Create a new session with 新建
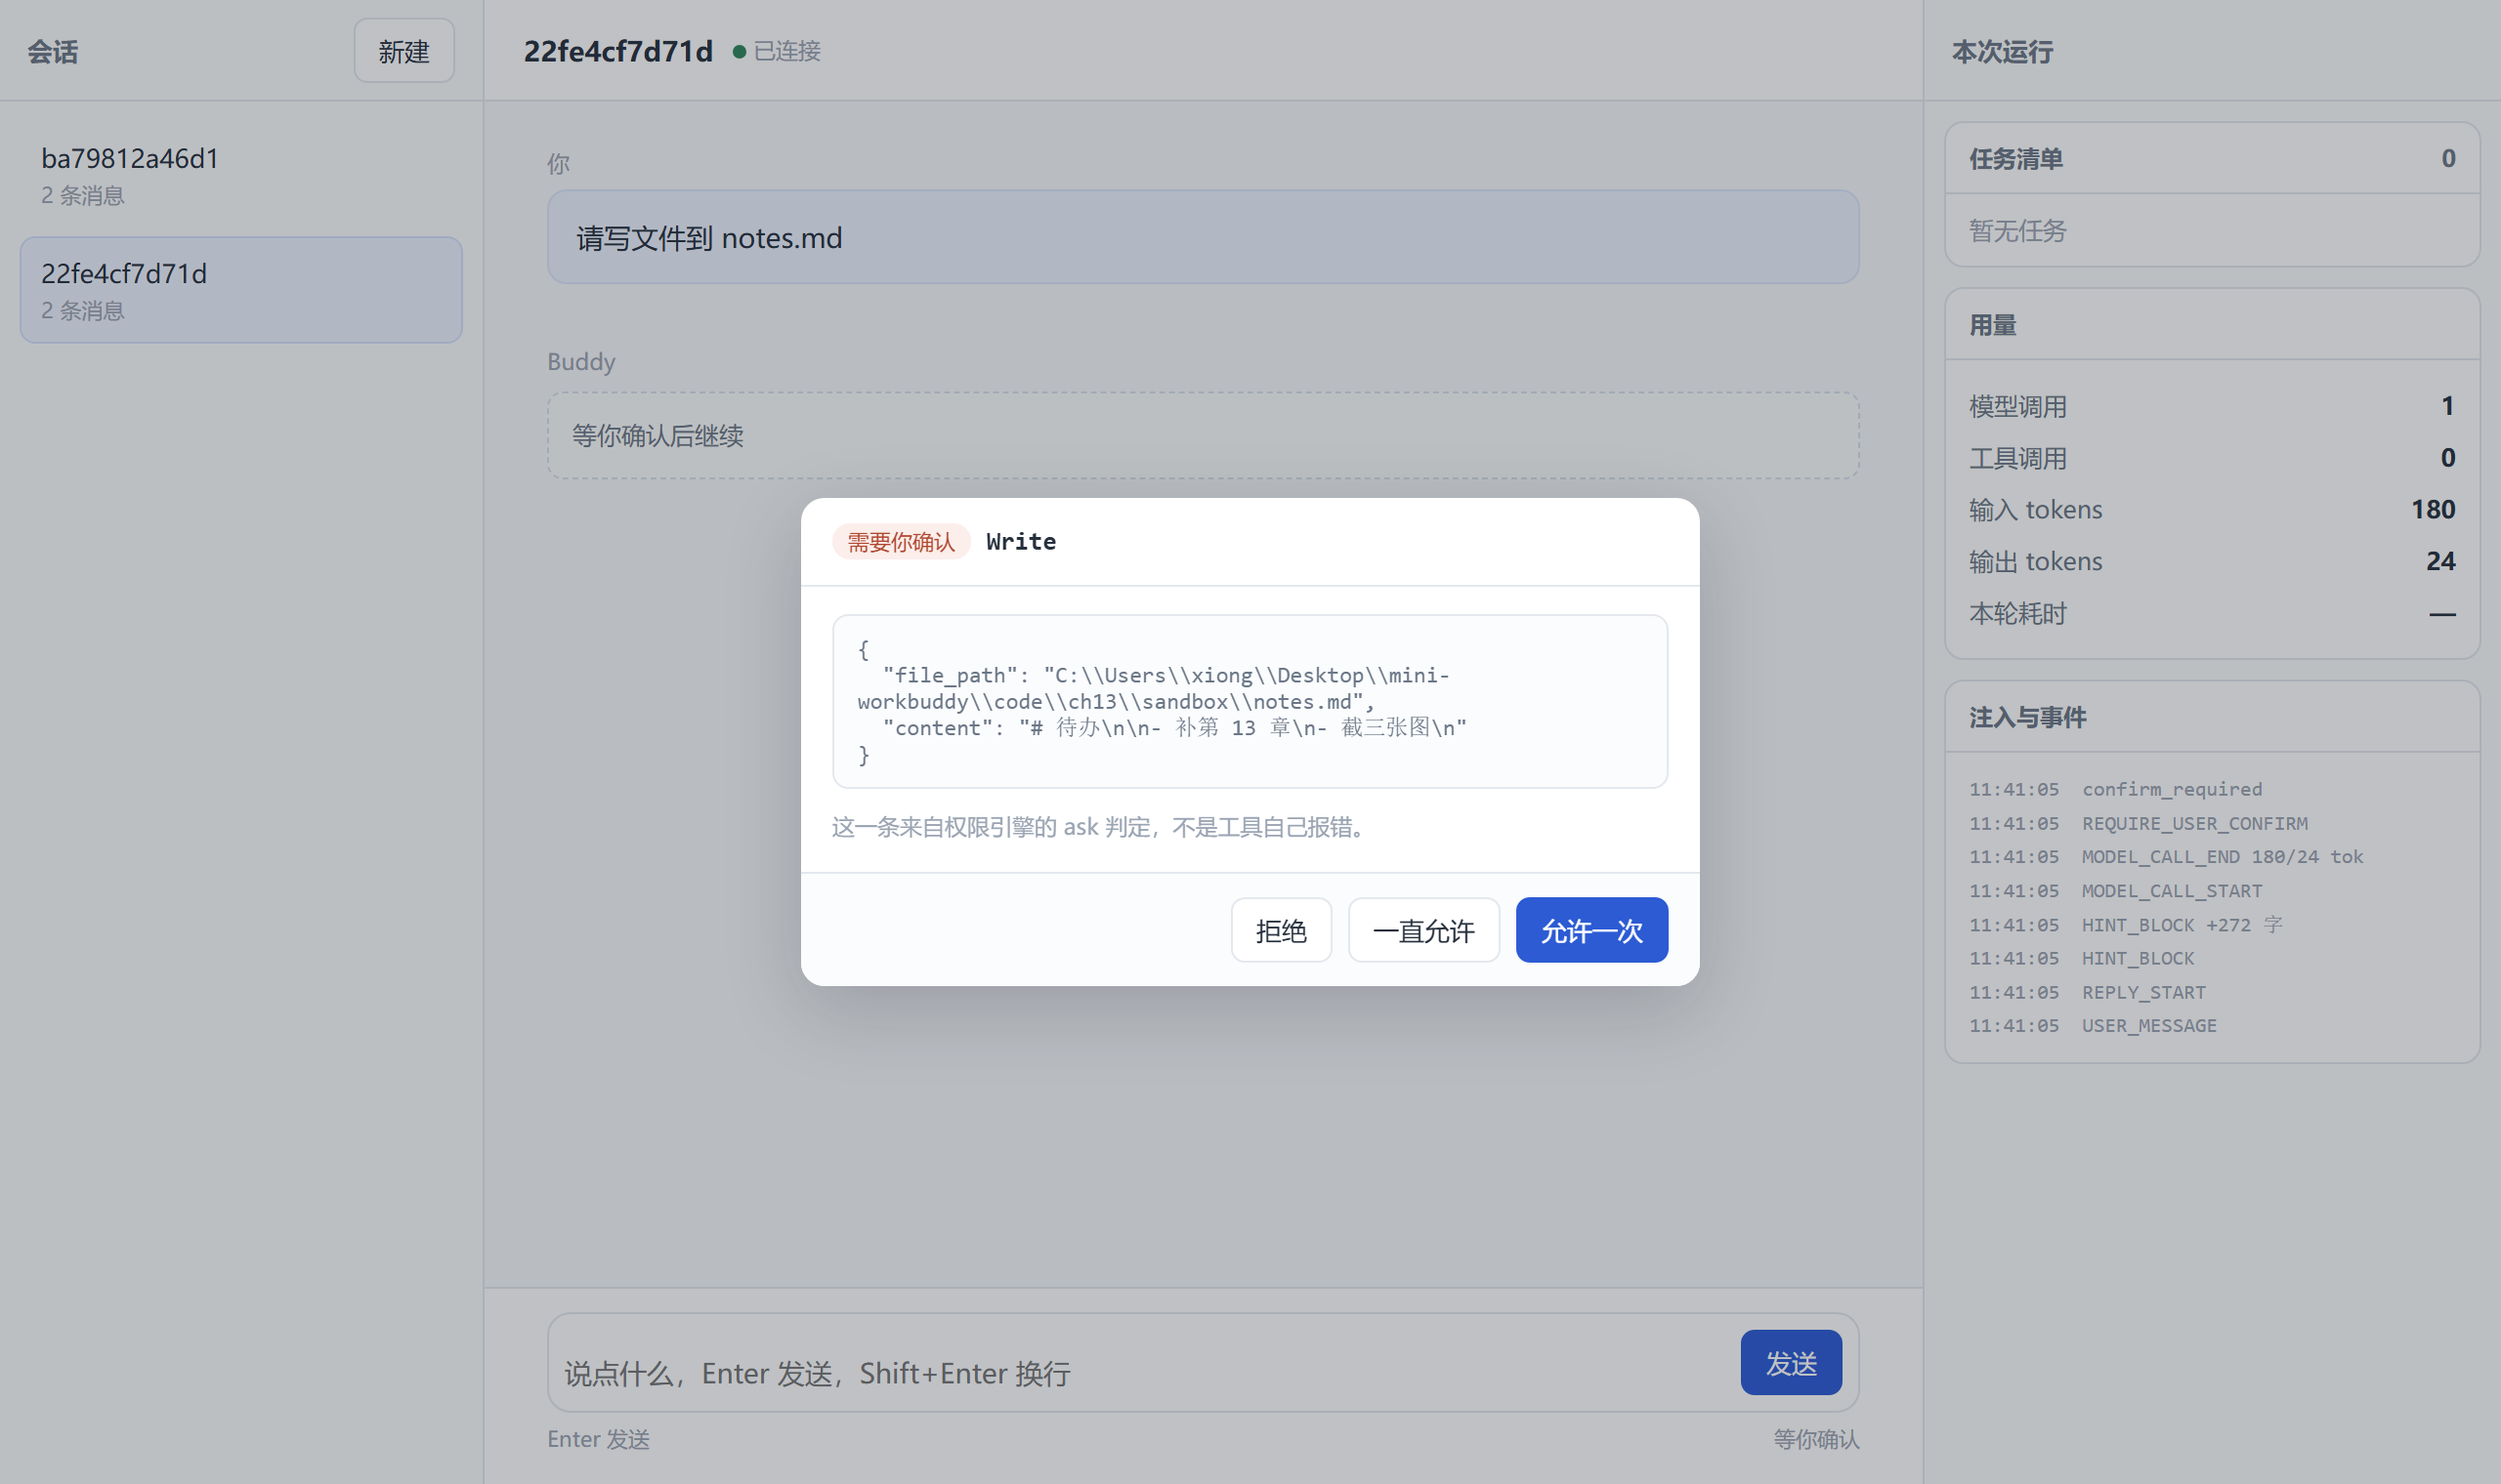The width and height of the screenshot is (2501, 1484). pyautogui.click(x=404, y=51)
